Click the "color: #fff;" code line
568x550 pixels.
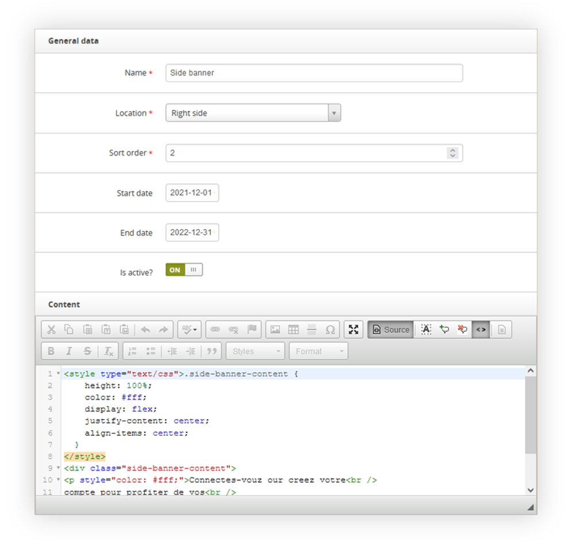pyautogui.click(x=116, y=398)
